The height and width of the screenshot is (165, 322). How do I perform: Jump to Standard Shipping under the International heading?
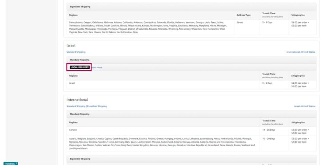pos(76,106)
